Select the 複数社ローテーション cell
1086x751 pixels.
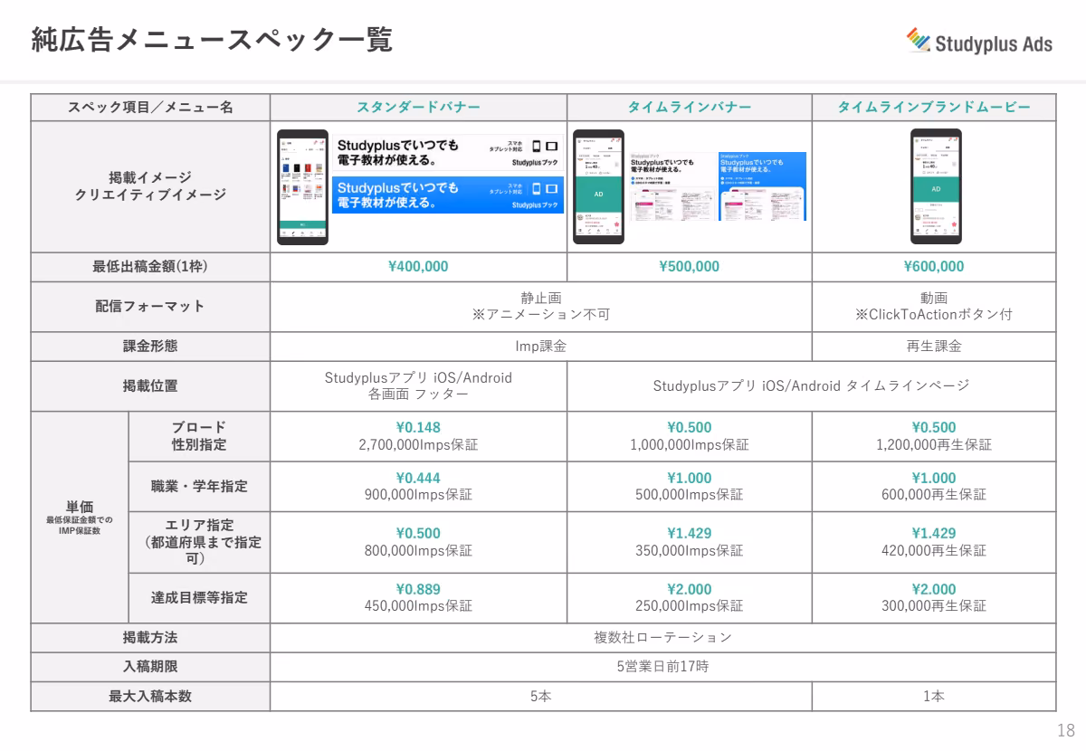point(662,638)
